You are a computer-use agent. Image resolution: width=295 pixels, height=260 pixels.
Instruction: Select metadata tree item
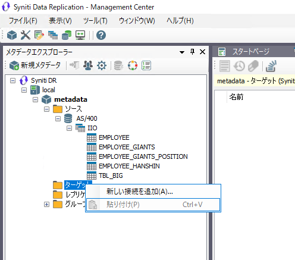pyautogui.click(x=71, y=99)
